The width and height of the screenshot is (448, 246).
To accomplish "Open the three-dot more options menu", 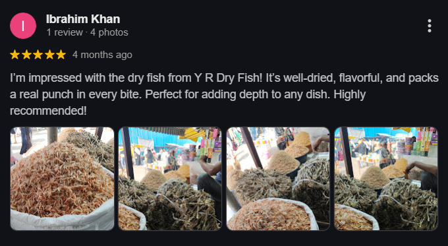I will pyautogui.click(x=429, y=26).
